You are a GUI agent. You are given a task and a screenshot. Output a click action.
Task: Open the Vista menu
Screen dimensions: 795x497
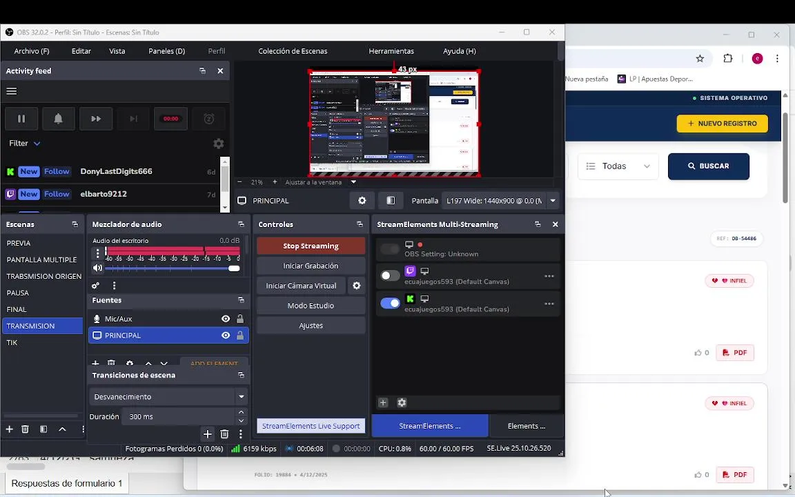117,51
